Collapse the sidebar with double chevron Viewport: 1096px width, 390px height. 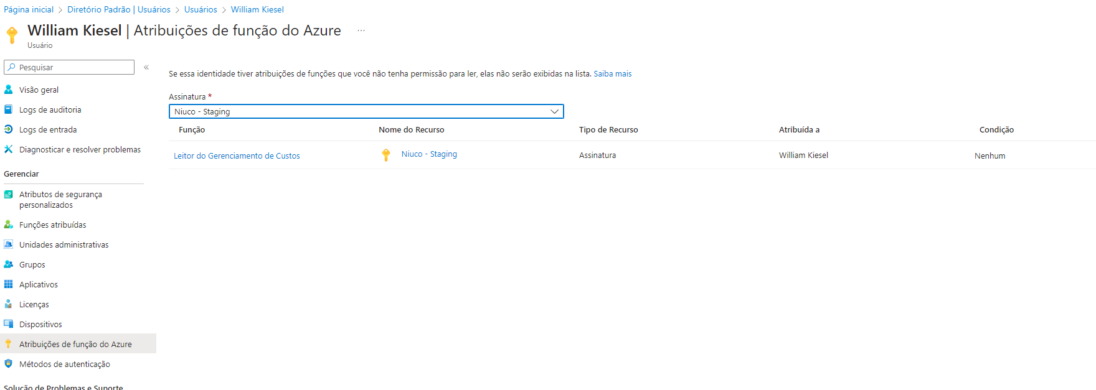pyautogui.click(x=146, y=67)
